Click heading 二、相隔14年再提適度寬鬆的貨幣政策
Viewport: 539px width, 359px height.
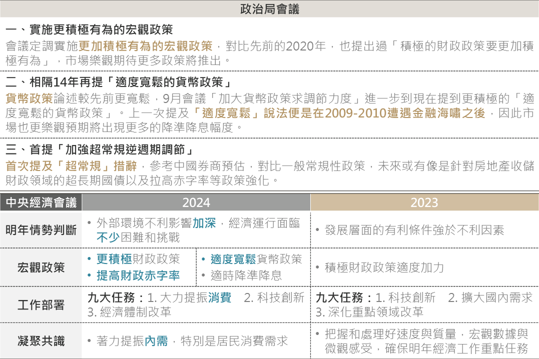tap(118, 81)
